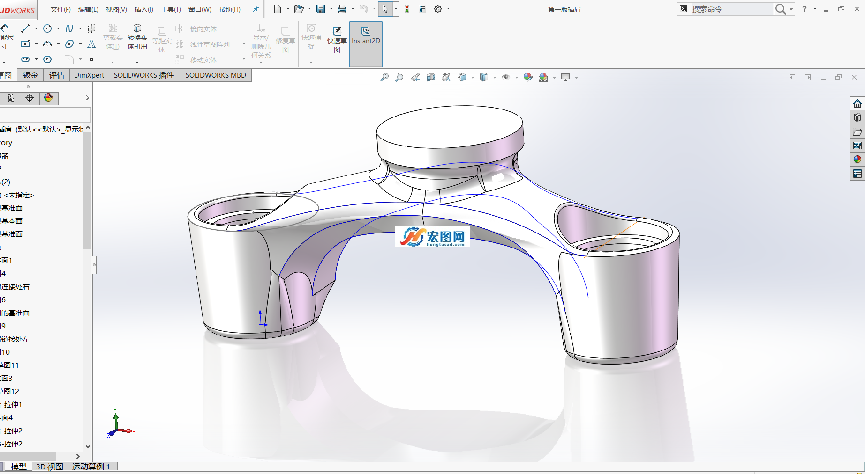Switch to the DimXpert tab
This screenshot has width=865, height=474.
pos(89,75)
